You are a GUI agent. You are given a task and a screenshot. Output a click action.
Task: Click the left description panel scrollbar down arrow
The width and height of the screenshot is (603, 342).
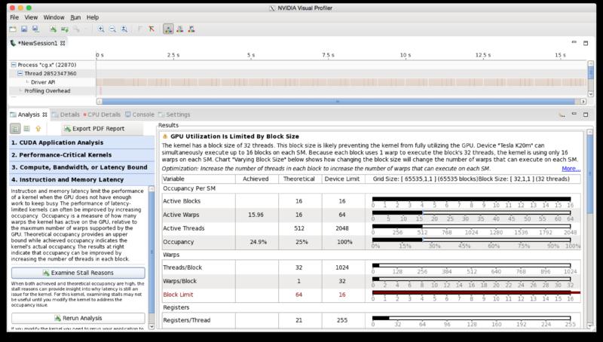pos(152,326)
